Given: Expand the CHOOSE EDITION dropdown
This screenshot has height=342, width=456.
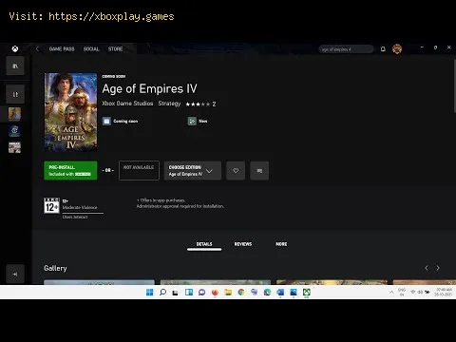Looking at the screenshot, I should click(x=193, y=170).
